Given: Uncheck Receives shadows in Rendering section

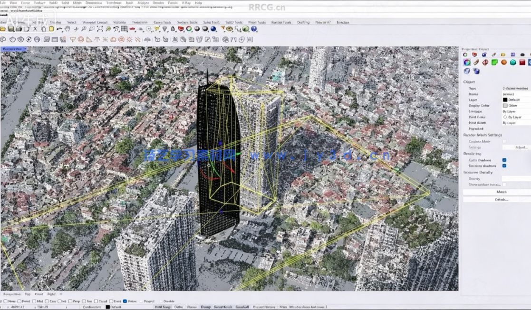Looking at the screenshot, I should [x=505, y=166].
